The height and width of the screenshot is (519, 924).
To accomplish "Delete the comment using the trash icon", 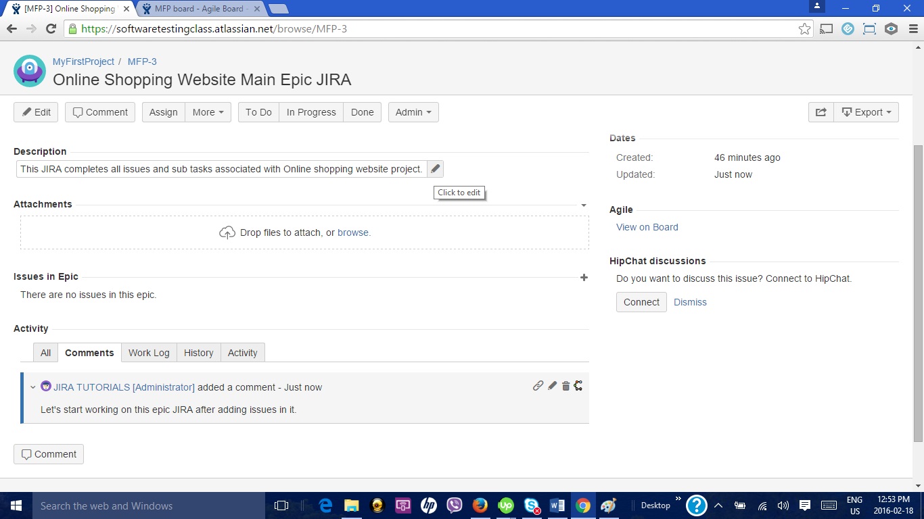I will [x=565, y=386].
